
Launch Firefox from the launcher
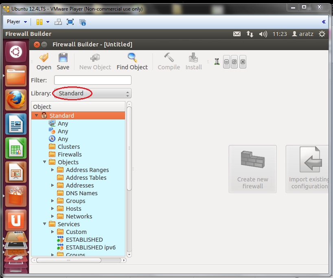(x=16, y=100)
